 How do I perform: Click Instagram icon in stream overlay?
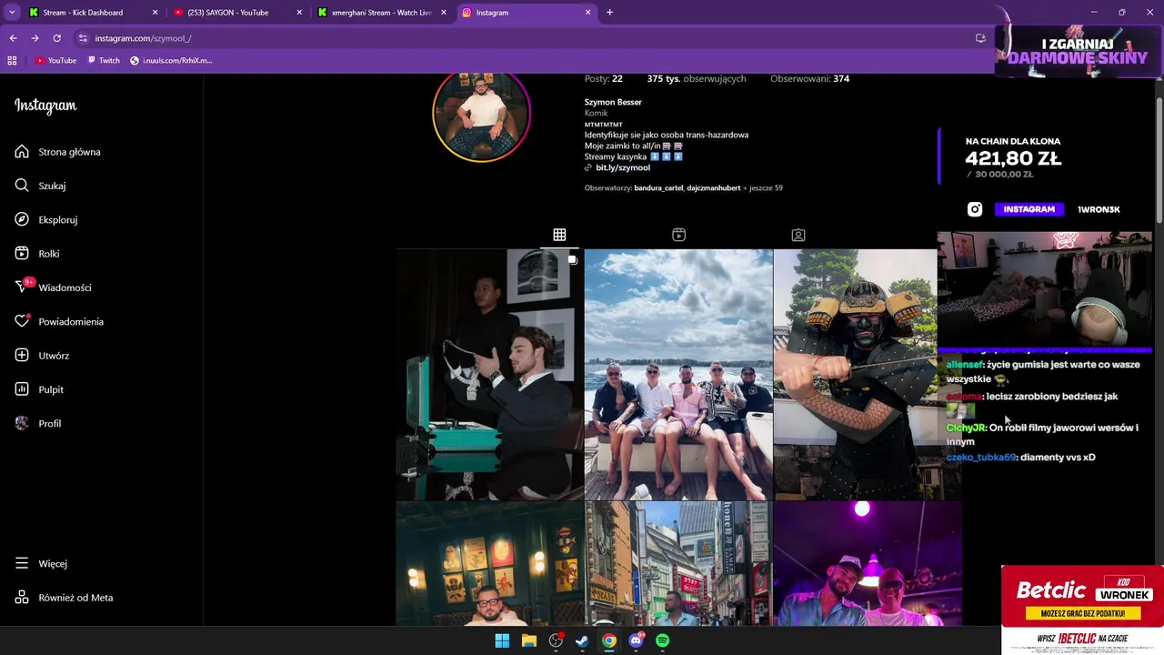point(975,209)
